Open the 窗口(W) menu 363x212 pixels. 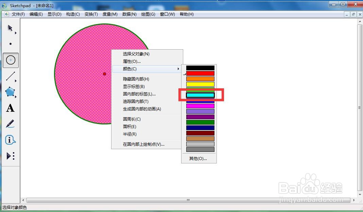[167, 14]
